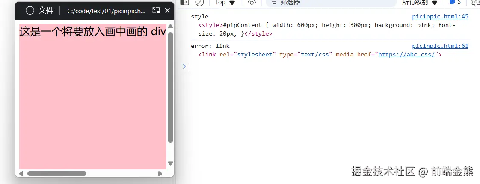The height and width of the screenshot is (184, 480).
Task: Clear the console with the circle-slash icon
Action: click(199, 3)
